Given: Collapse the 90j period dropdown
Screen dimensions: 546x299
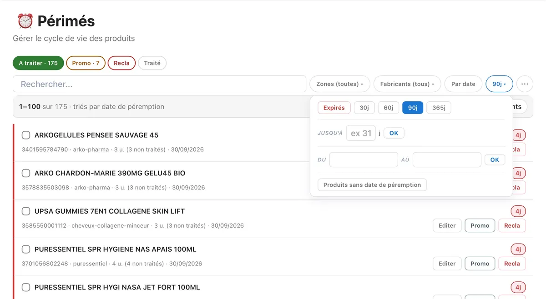Looking at the screenshot, I should pos(499,84).
